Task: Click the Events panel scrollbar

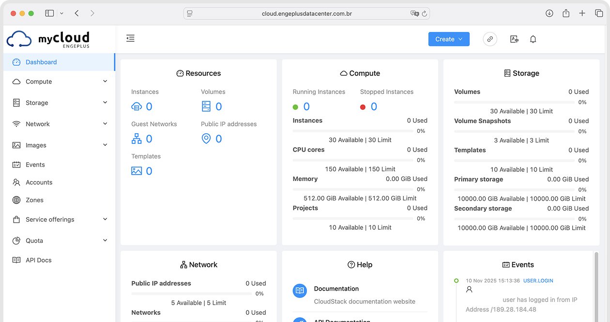Action: click(x=596, y=286)
